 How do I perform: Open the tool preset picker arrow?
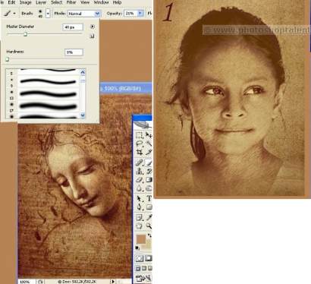(14, 13)
